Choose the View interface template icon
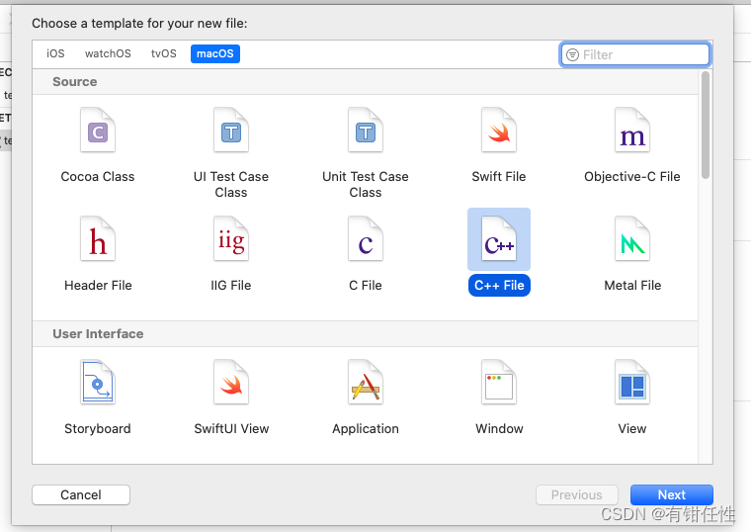751x532 pixels. [x=632, y=382]
